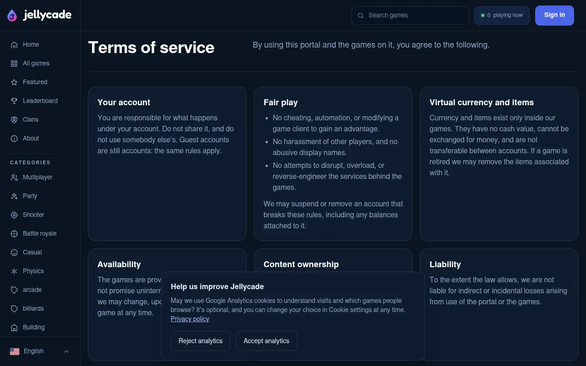The height and width of the screenshot is (366, 586).
Task: Click the playing now counter
Action: (502, 15)
